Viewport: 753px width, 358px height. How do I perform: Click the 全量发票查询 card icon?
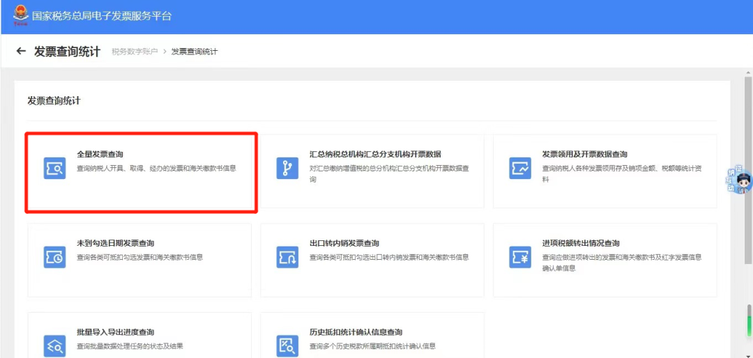click(x=54, y=169)
